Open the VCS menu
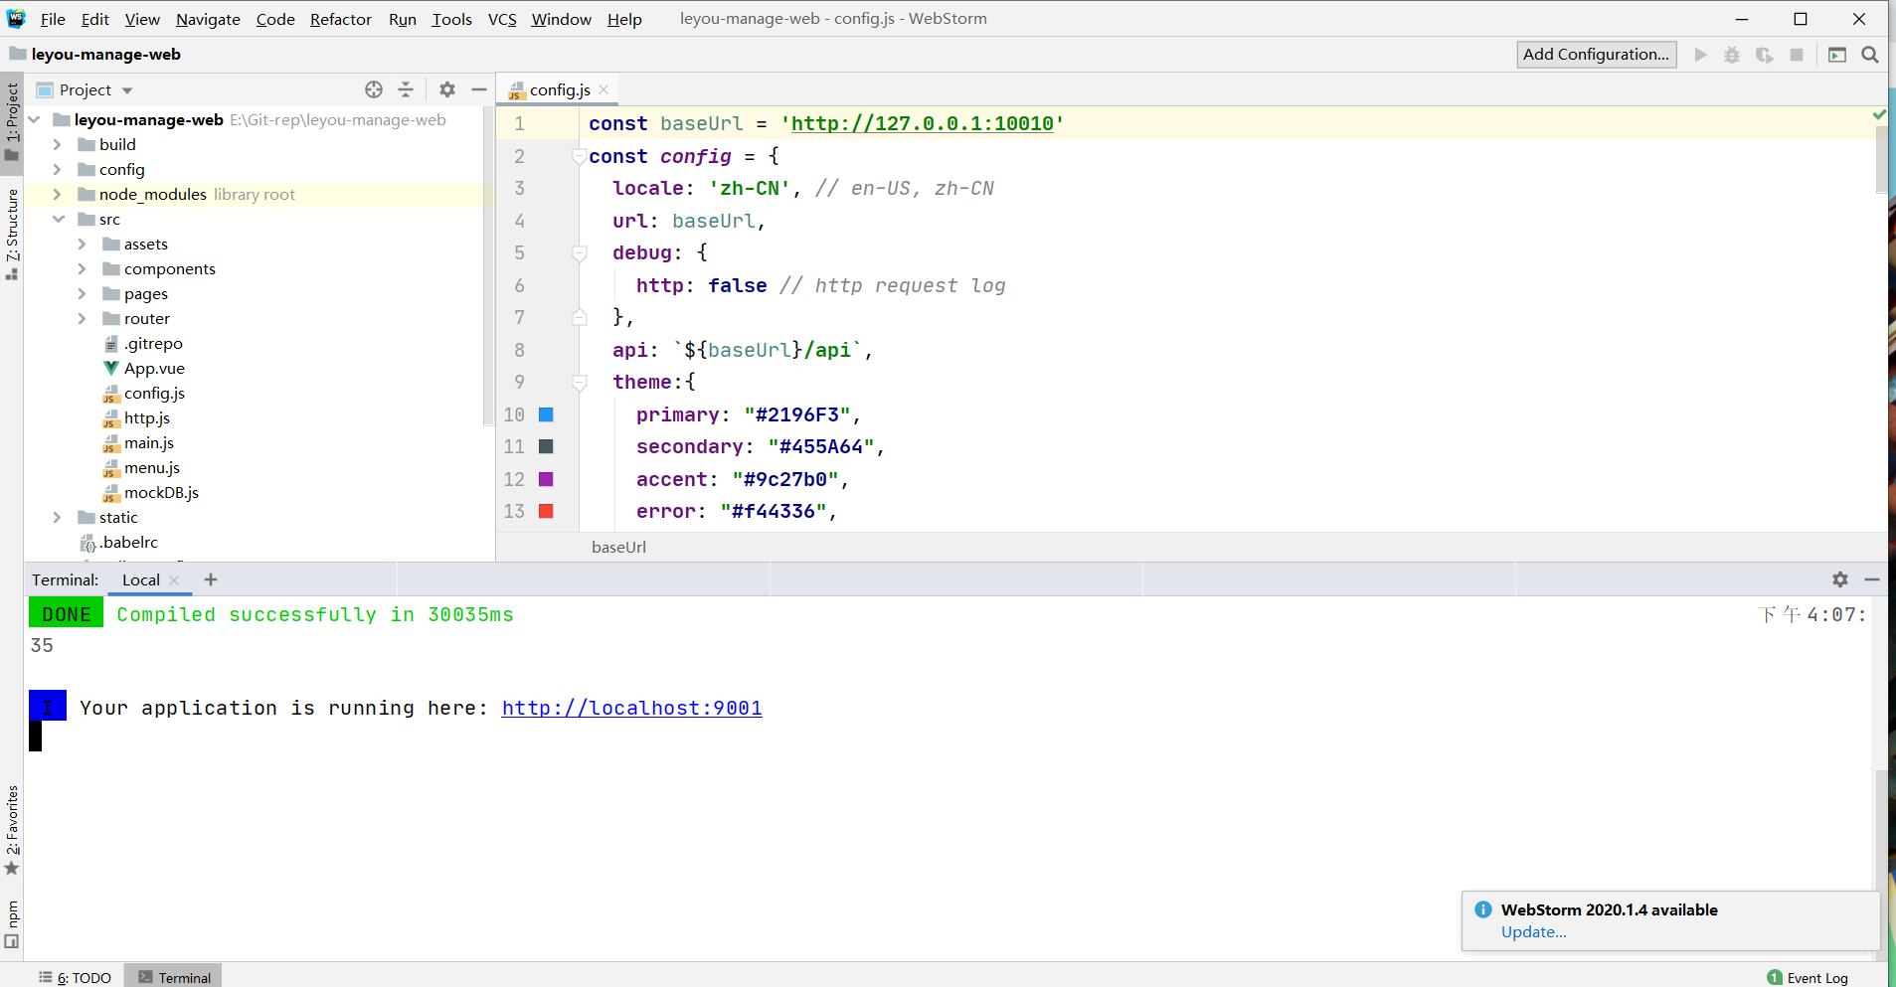This screenshot has width=1896, height=987. 502,19
